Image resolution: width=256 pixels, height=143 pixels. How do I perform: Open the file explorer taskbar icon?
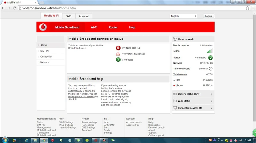point(35,140)
